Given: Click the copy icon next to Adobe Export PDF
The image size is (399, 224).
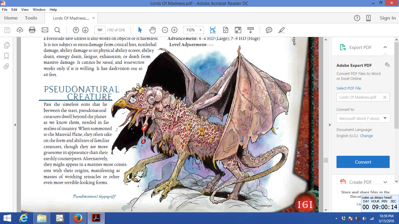Looking at the screenshot, I should 387,64.
